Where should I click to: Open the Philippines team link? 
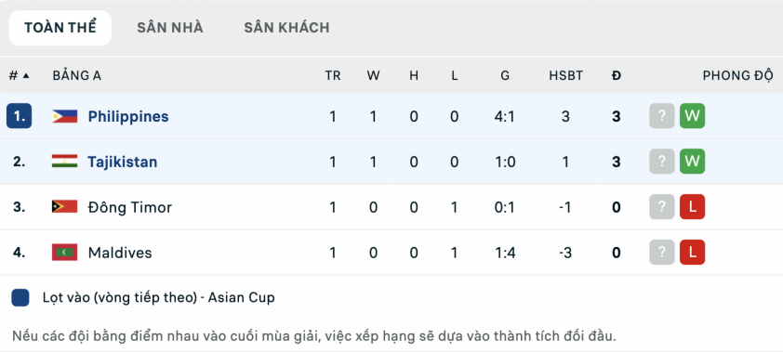(128, 117)
